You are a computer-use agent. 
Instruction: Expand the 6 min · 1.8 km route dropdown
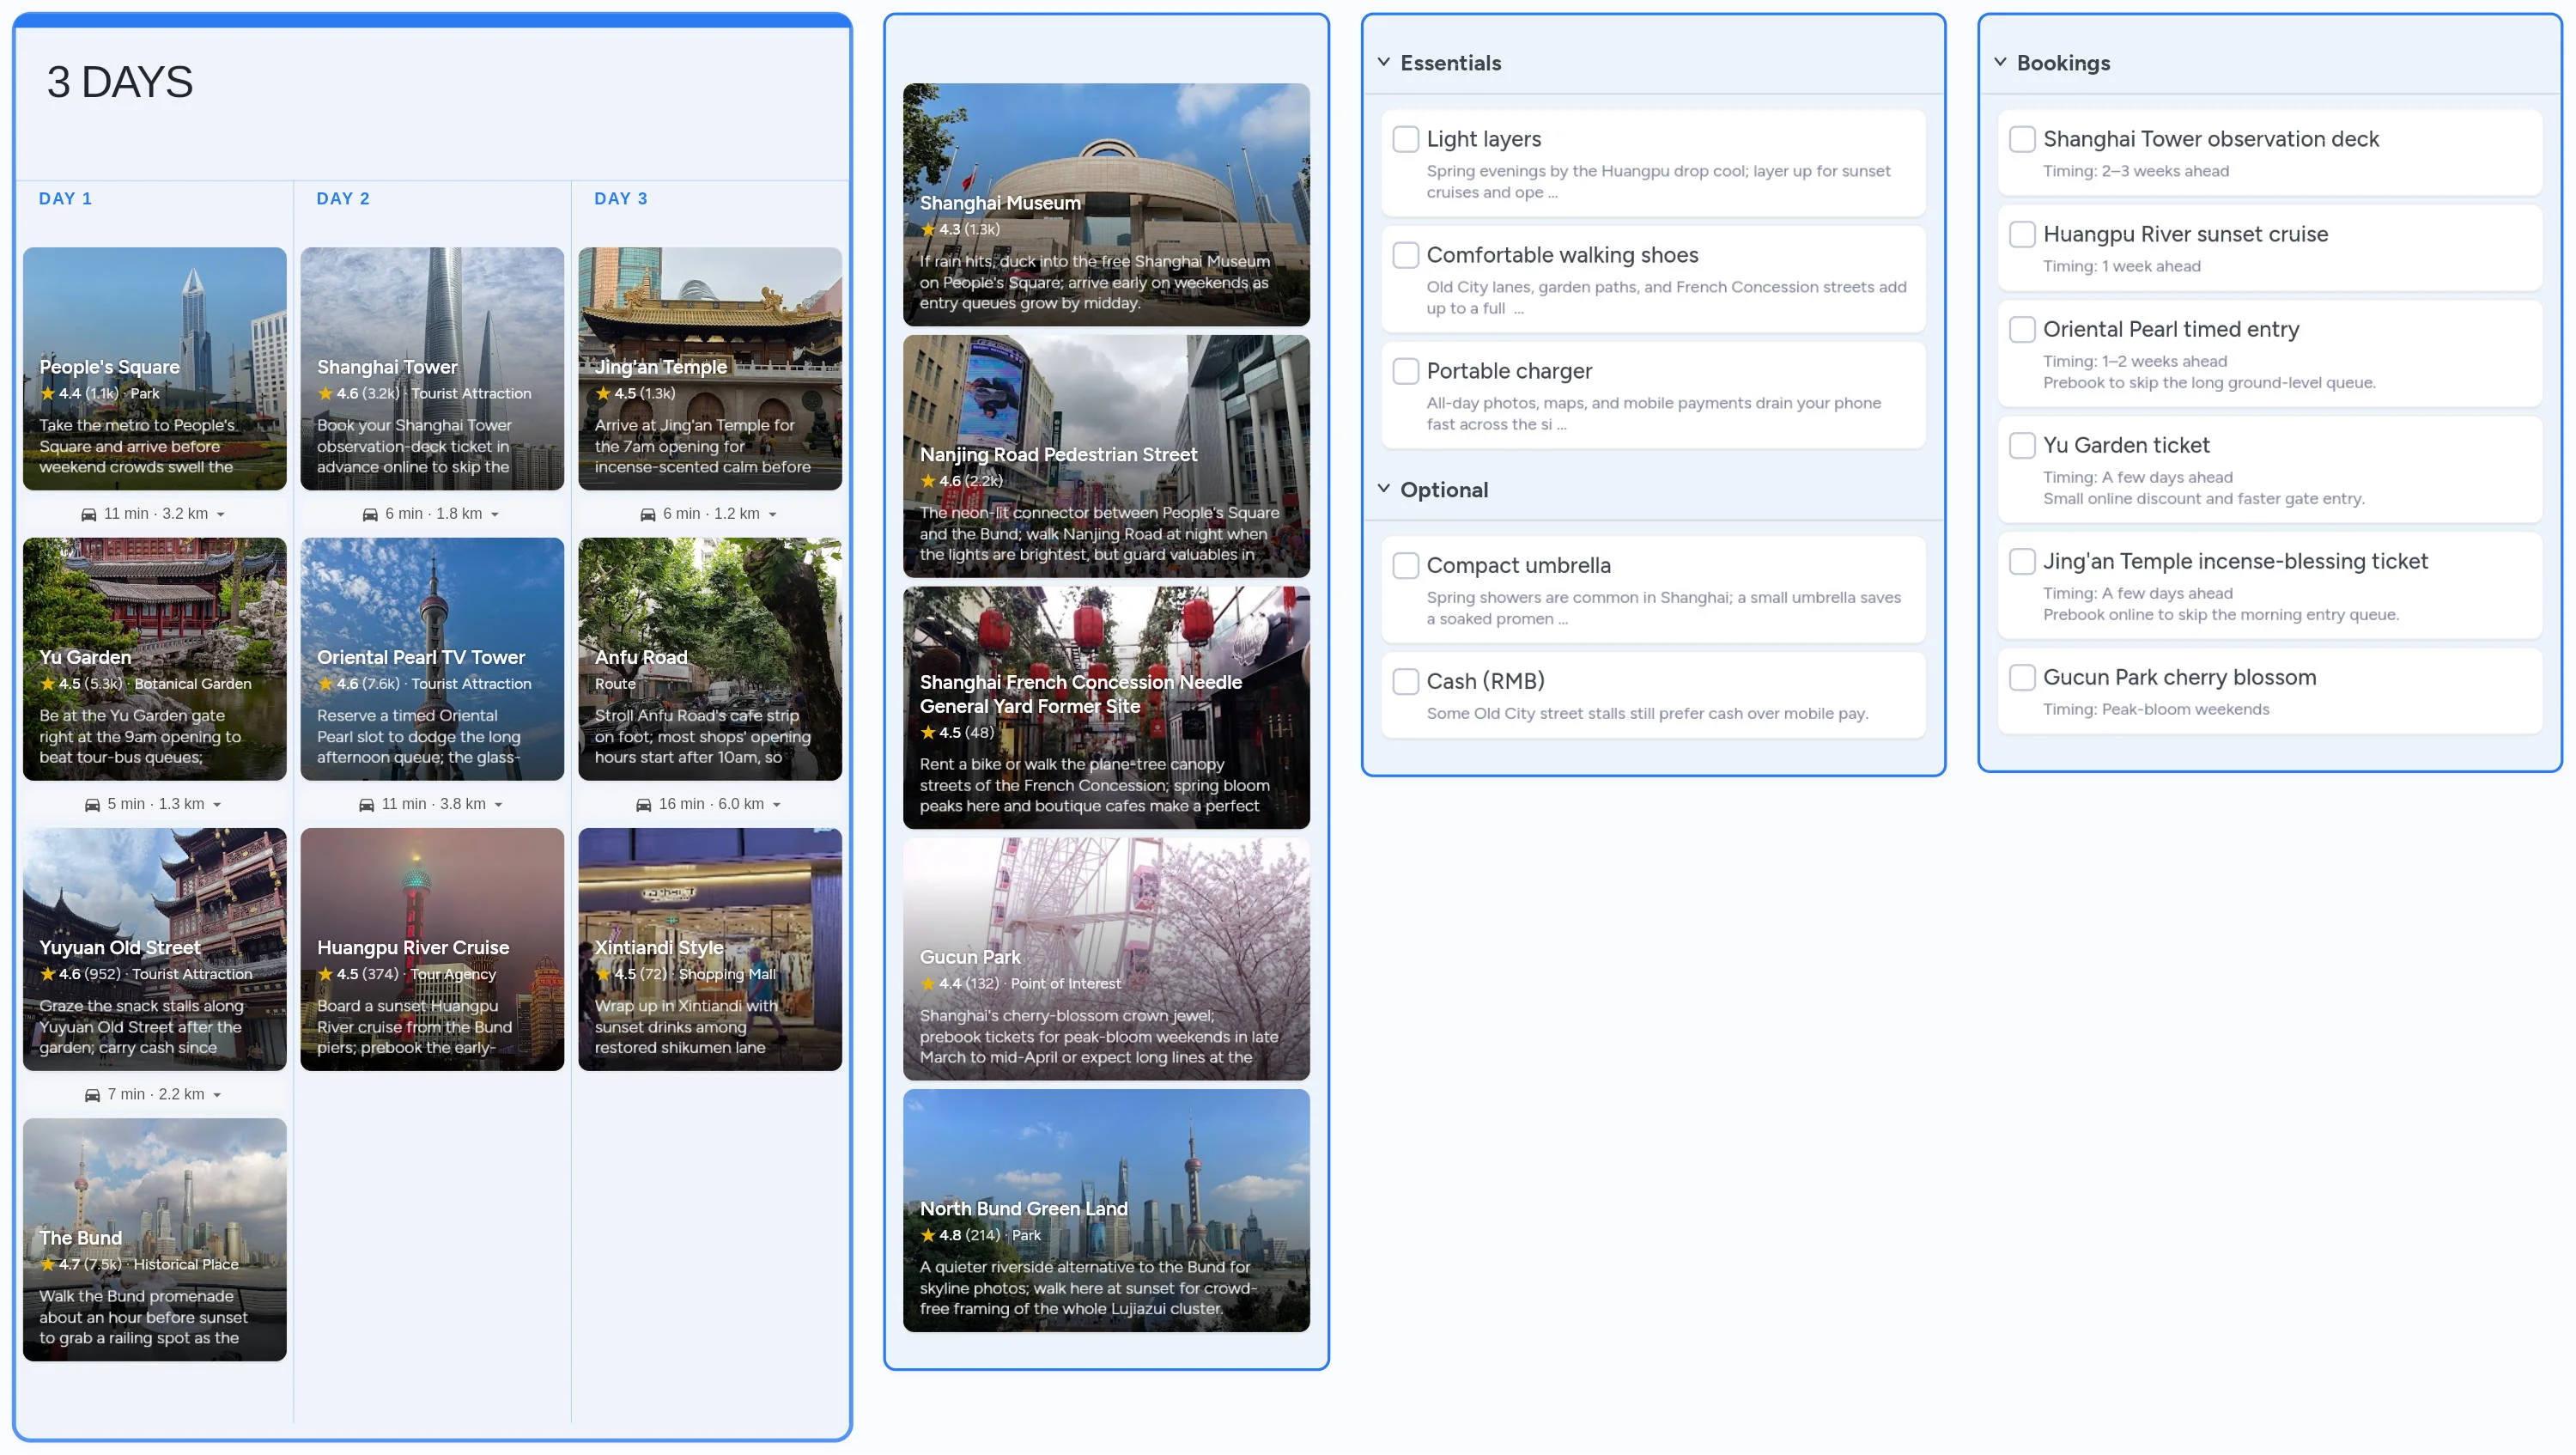(495, 515)
